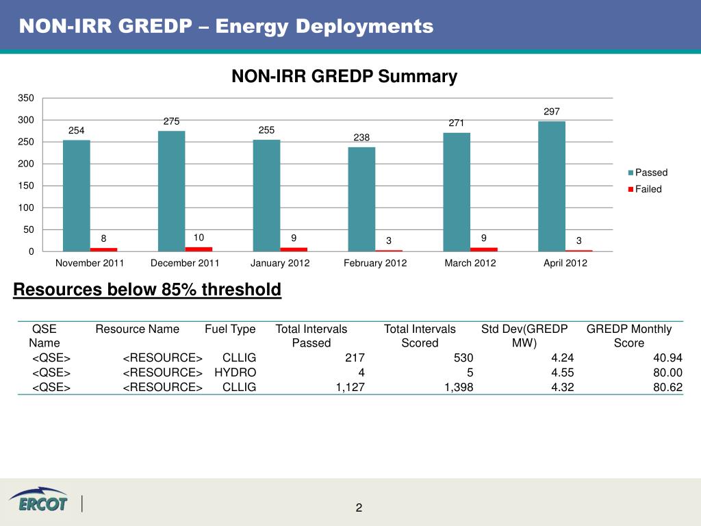Click the 'Total Intervals Passed' column header
Screen dimensions: 701x526
(x=311, y=336)
